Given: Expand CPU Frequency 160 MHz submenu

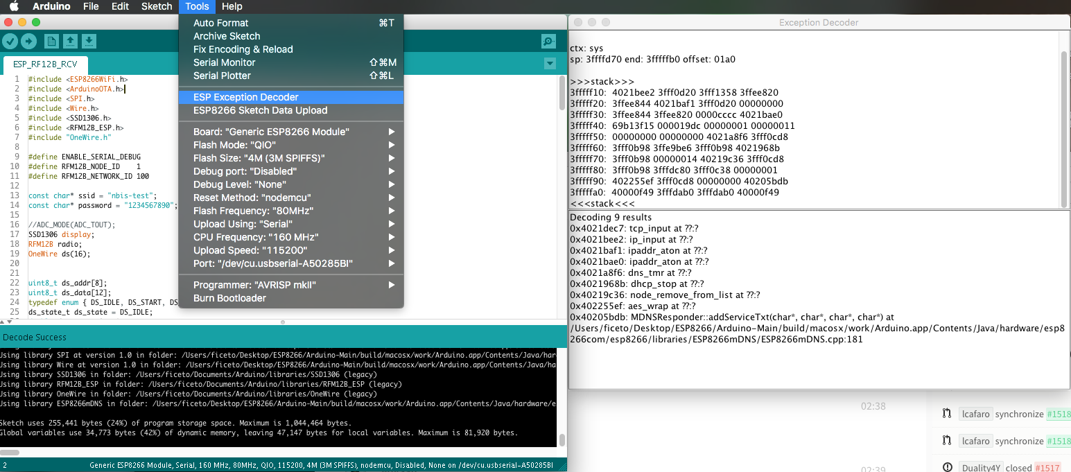Looking at the screenshot, I should pos(291,237).
